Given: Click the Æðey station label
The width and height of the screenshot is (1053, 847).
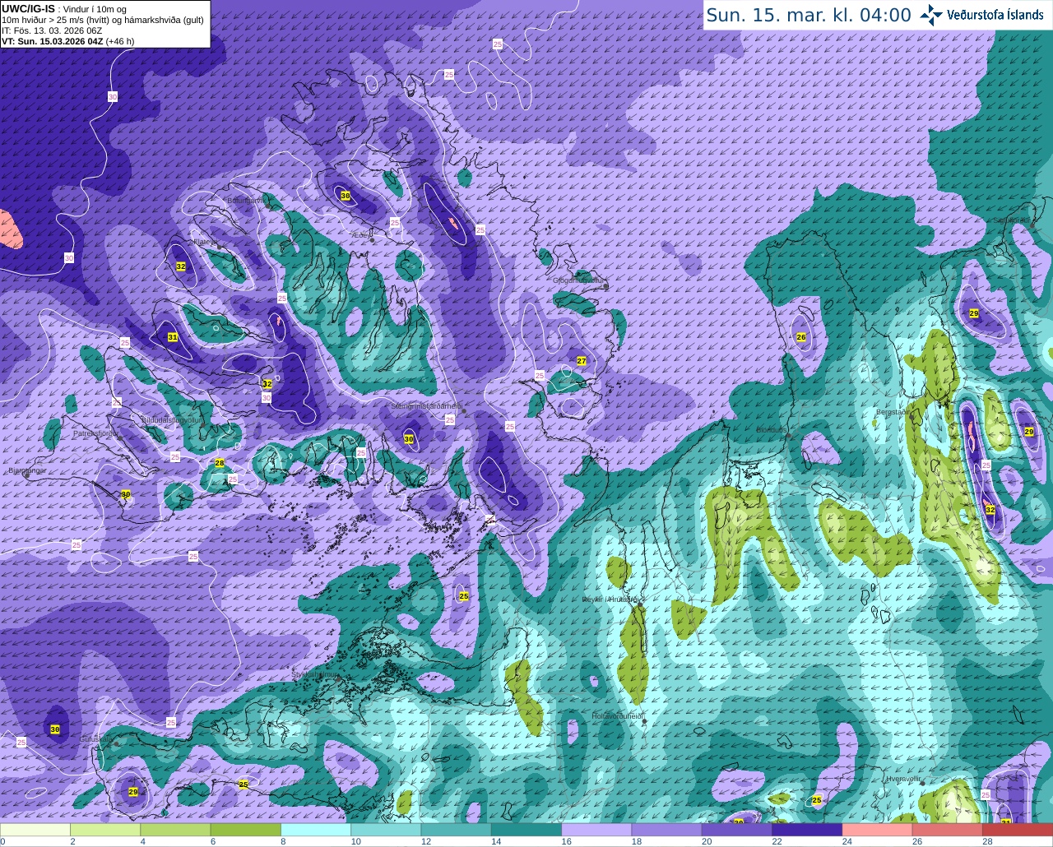Looking at the screenshot, I should point(360,235).
